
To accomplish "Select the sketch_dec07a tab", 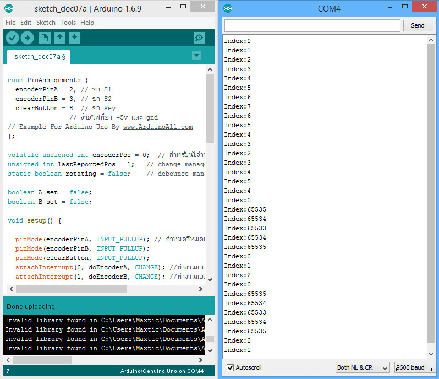I will coord(39,57).
